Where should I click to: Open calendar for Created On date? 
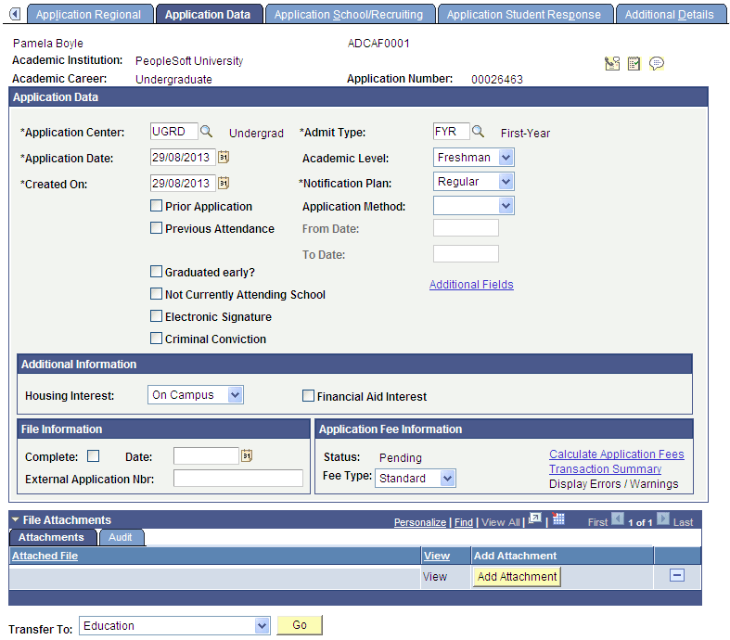tap(224, 183)
